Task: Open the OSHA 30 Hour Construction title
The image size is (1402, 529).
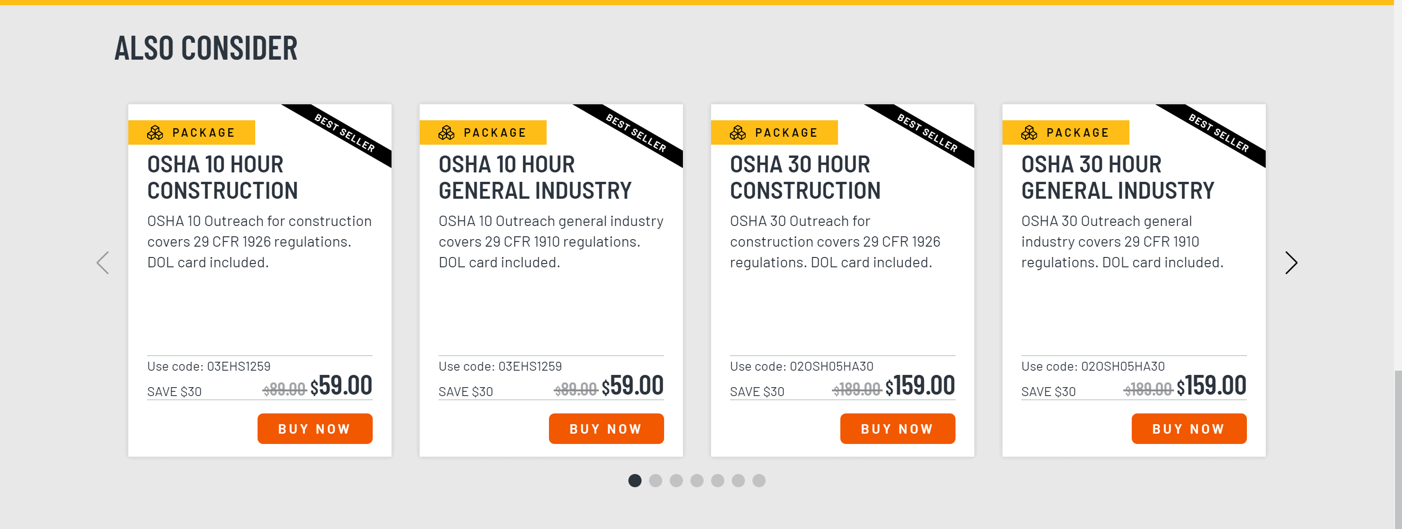Action: point(805,178)
